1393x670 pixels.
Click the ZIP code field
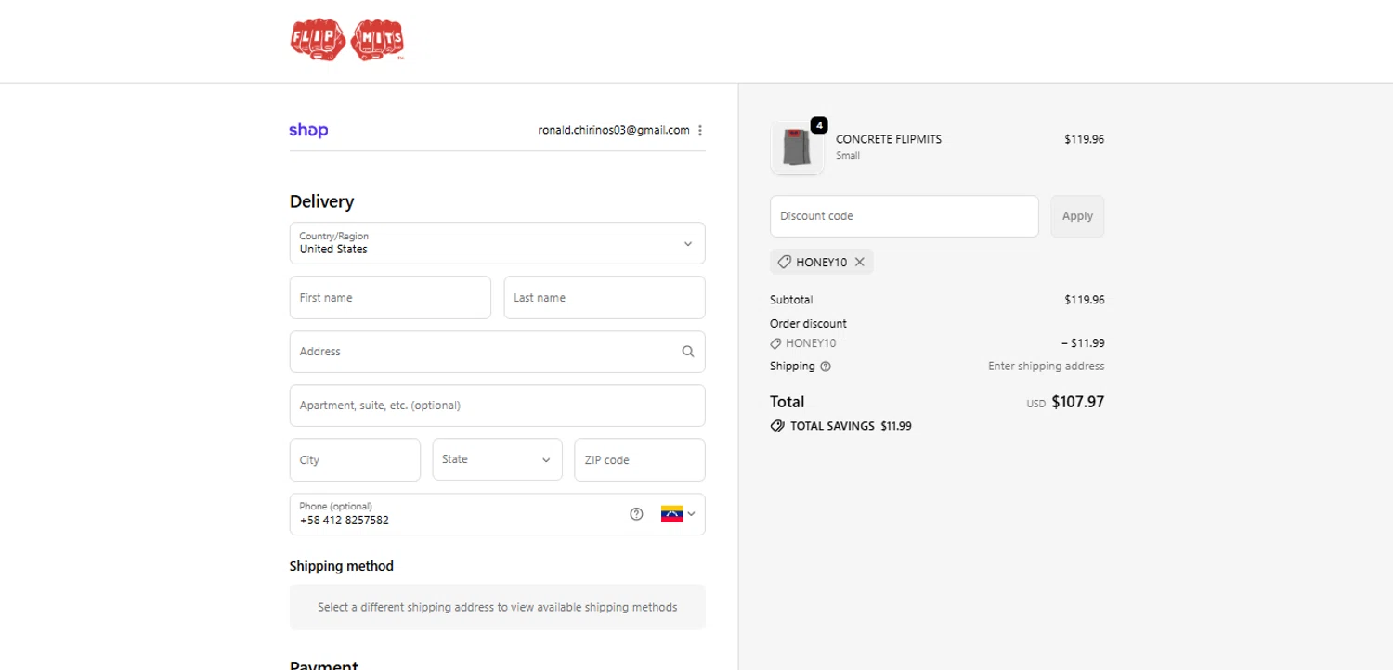click(x=640, y=460)
